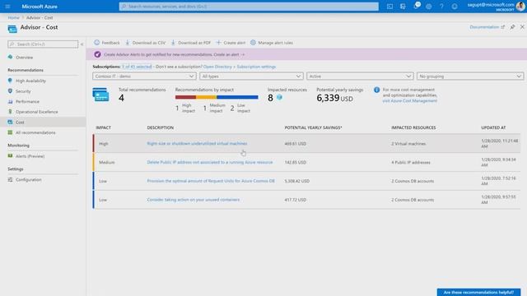Screen dimensions: 527x296
Task: Open unused containers recommendation
Action: tap(194, 200)
